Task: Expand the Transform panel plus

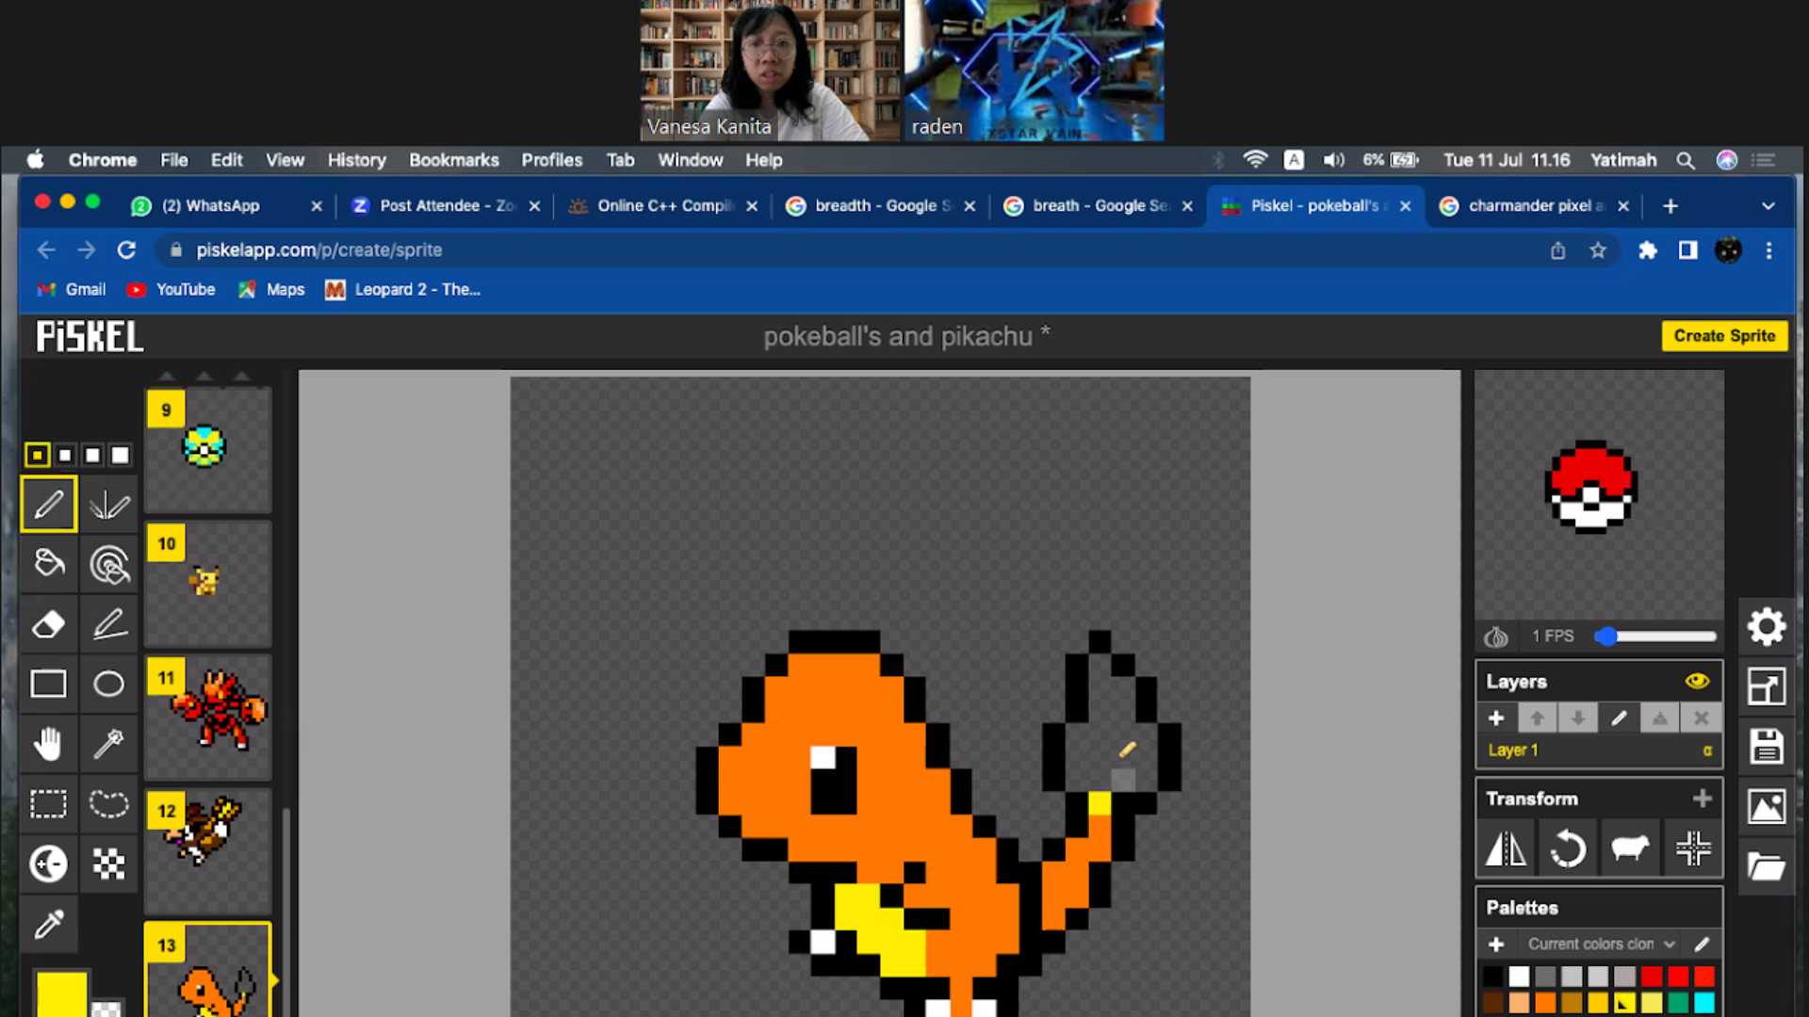Action: pyautogui.click(x=1702, y=799)
